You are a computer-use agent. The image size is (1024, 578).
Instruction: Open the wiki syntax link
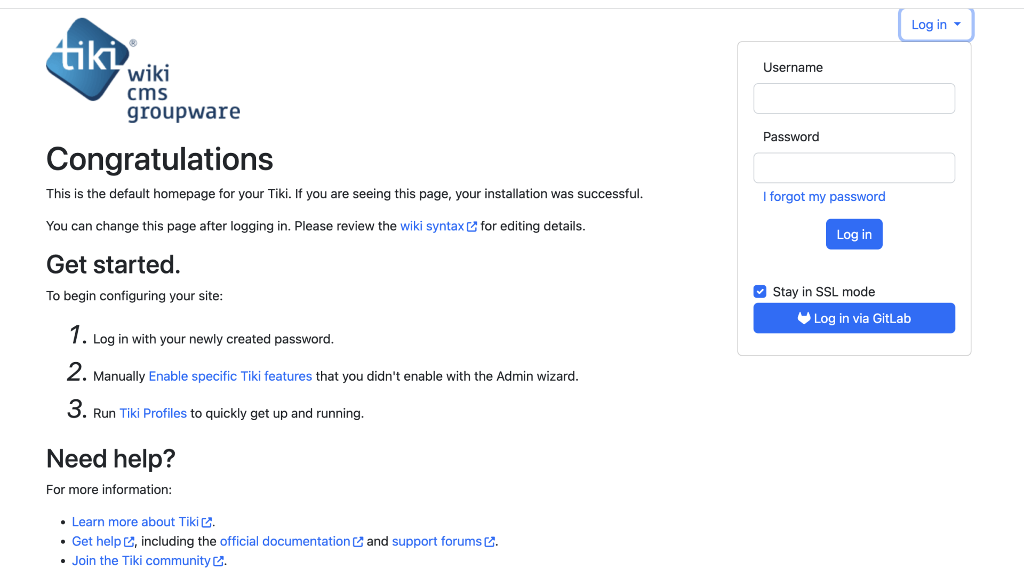(432, 226)
